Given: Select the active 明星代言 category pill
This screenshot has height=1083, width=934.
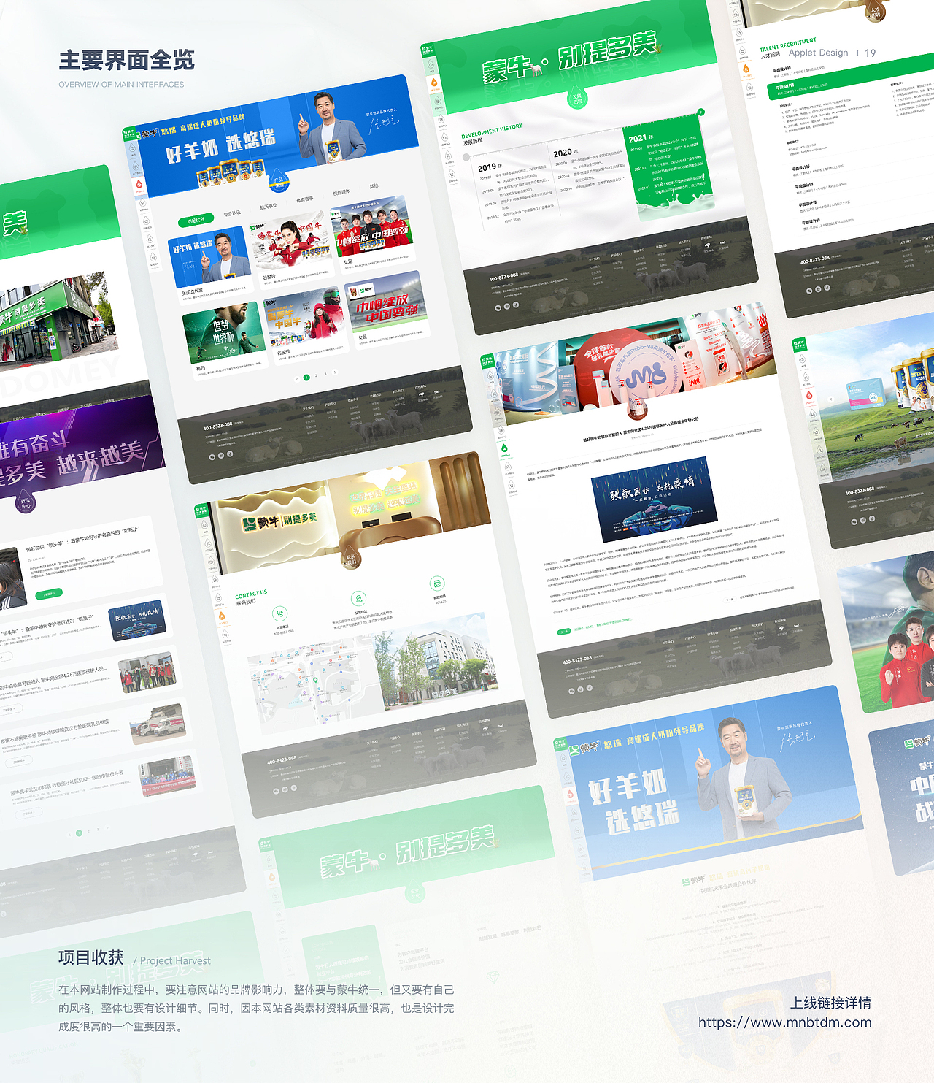Looking at the screenshot, I should pyautogui.click(x=196, y=219).
